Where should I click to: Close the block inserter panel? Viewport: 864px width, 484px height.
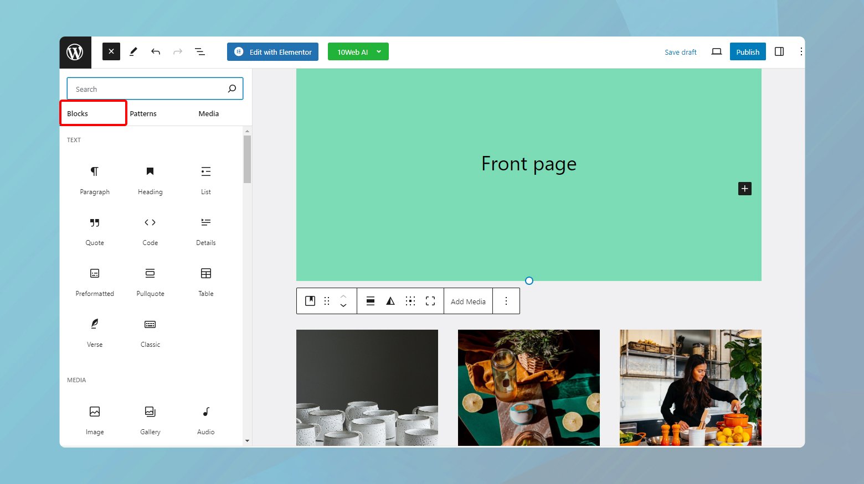111,51
